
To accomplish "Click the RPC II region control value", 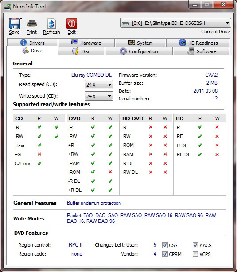I will coord(76,245).
